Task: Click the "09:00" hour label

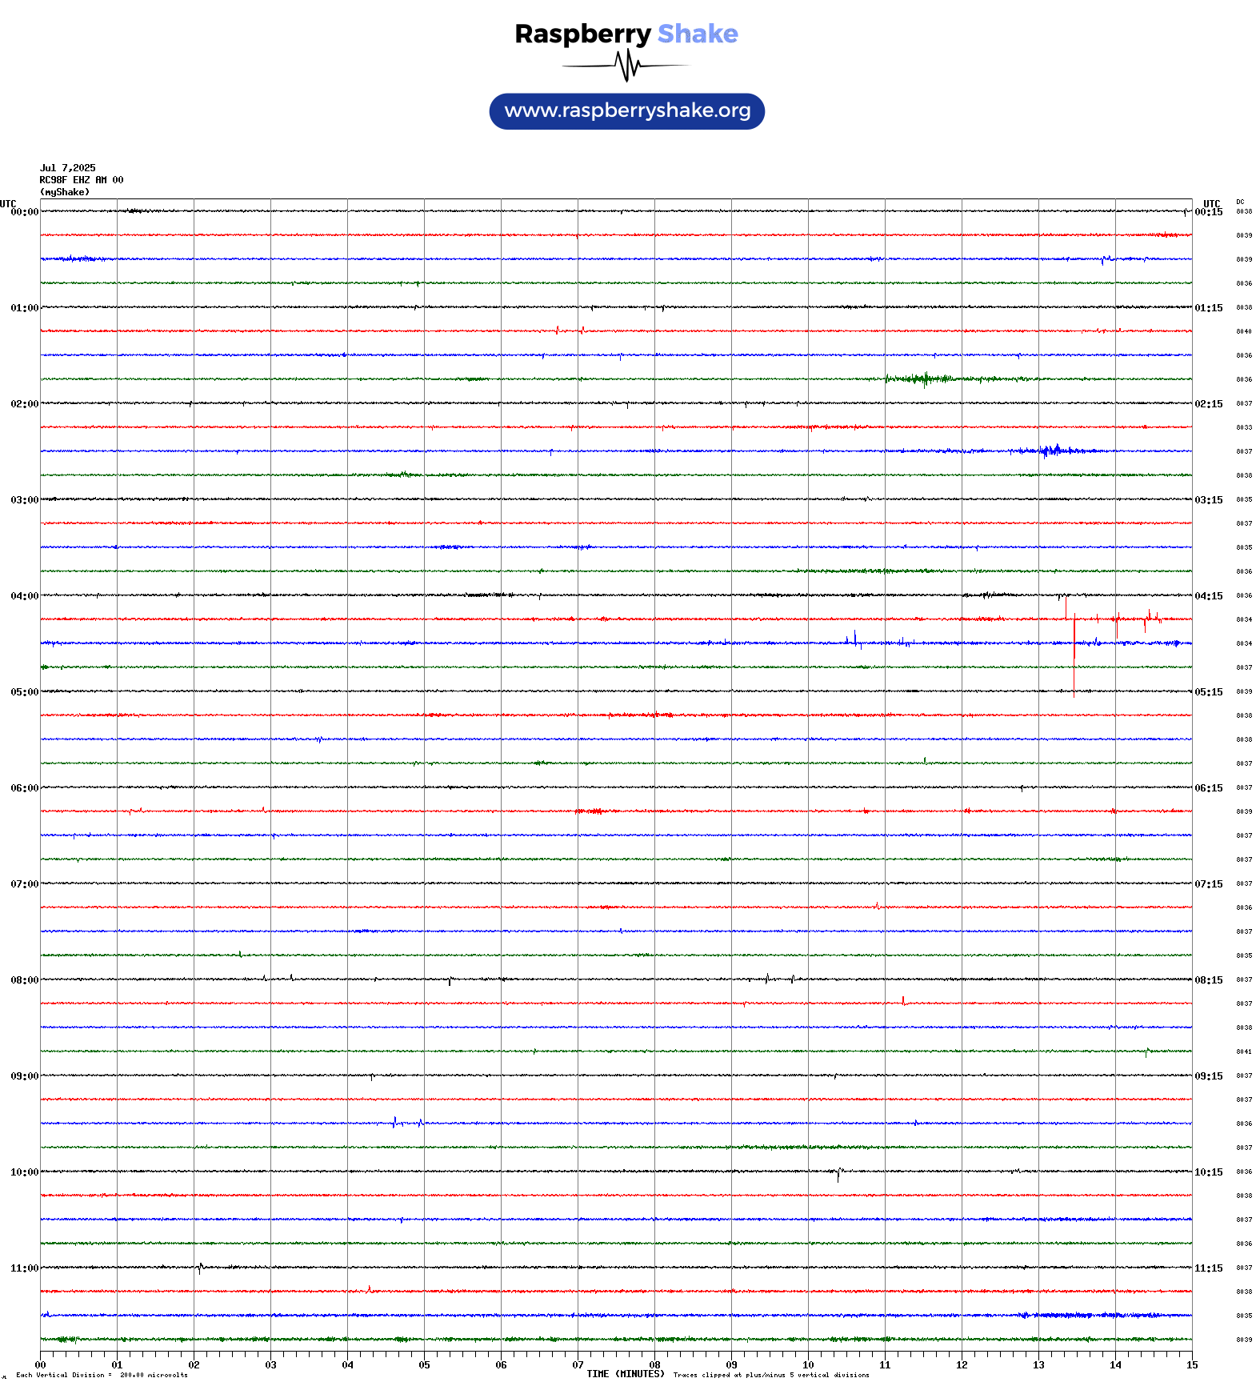Action: pos(25,1076)
